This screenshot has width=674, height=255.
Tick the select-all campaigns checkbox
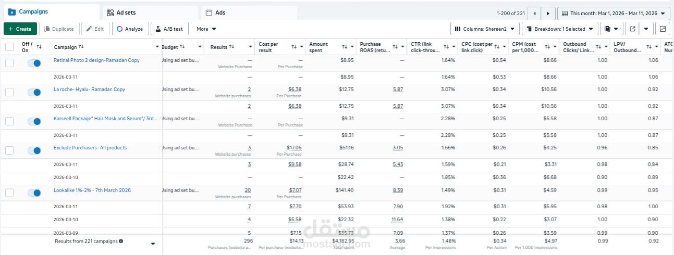click(9, 47)
